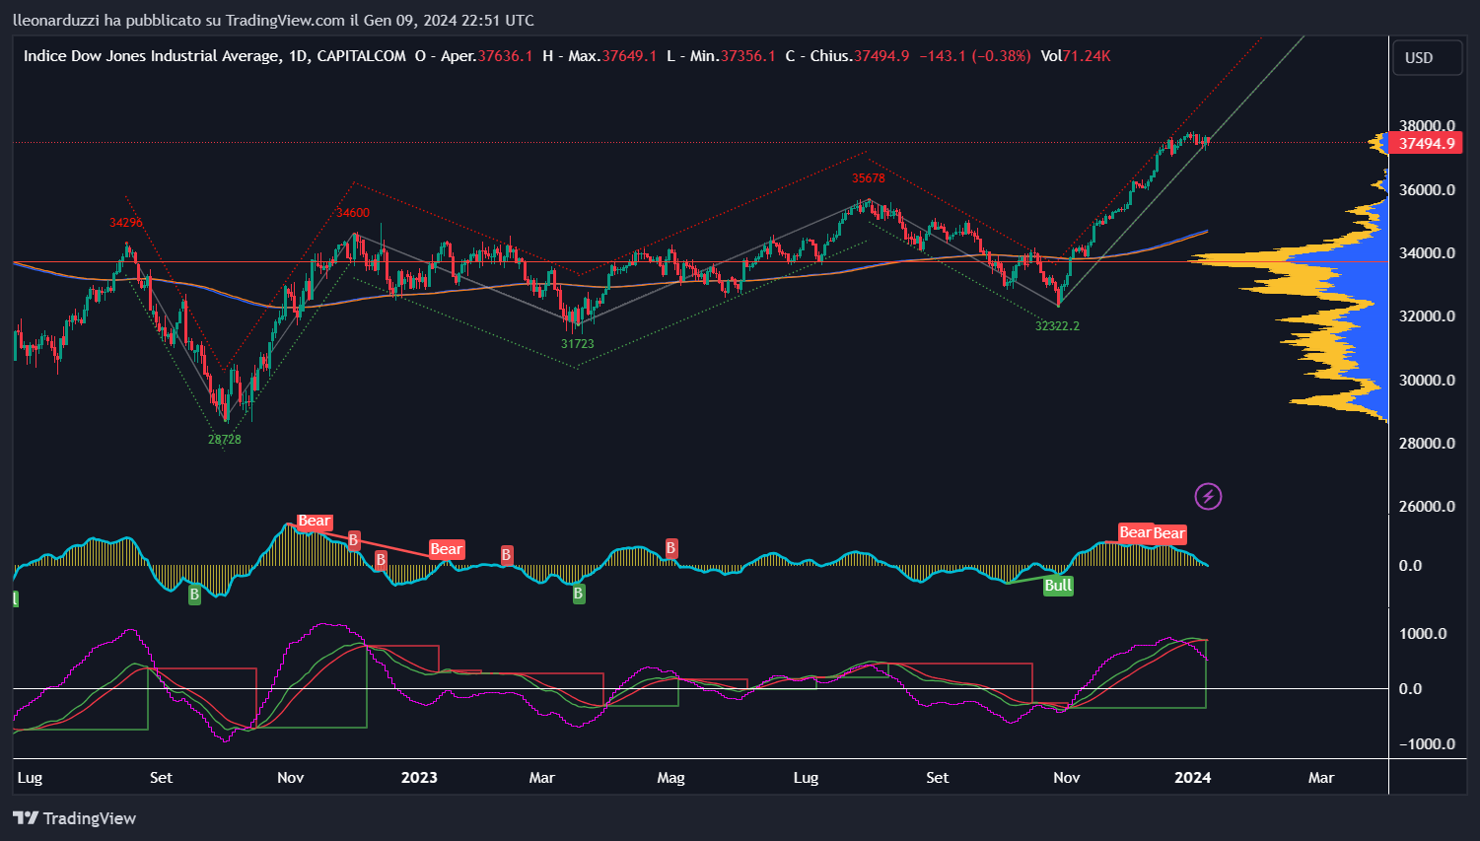Click the Mar label at far right of time axis

tap(1321, 778)
